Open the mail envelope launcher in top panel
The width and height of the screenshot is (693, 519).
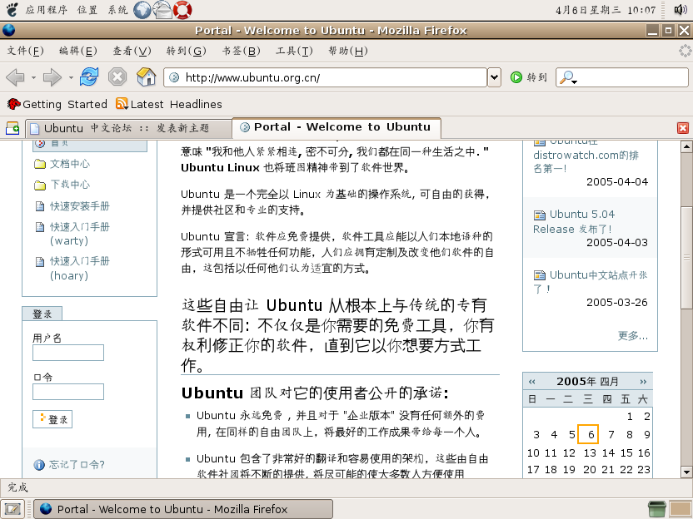pos(162,10)
